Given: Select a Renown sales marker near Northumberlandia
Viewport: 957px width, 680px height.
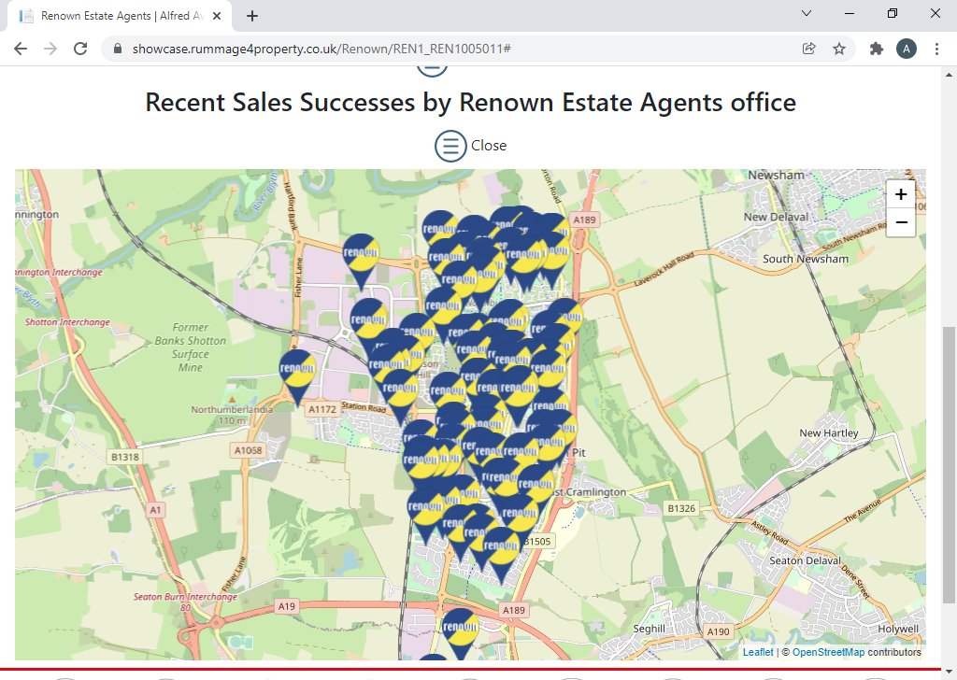Looking at the screenshot, I should [x=295, y=369].
